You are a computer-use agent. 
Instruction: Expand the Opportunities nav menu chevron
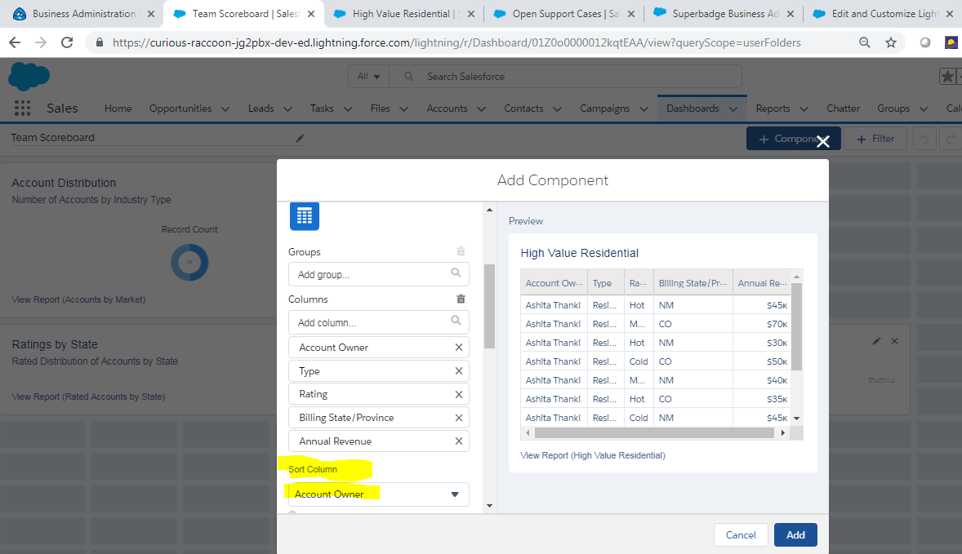[226, 109]
